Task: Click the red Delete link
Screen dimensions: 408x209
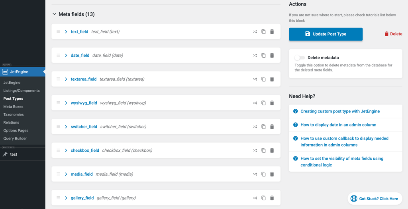Action: point(393,34)
